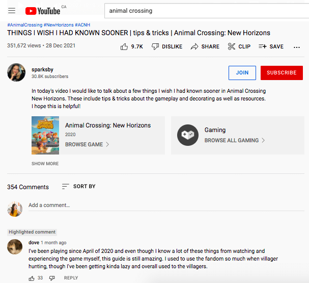The height and width of the screenshot is (283, 309).
Task: Open the #ACNH hashtag
Action: [x=82, y=25]
